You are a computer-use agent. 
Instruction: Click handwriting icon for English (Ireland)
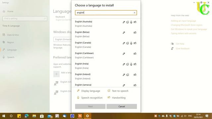[x=135, y=75]
